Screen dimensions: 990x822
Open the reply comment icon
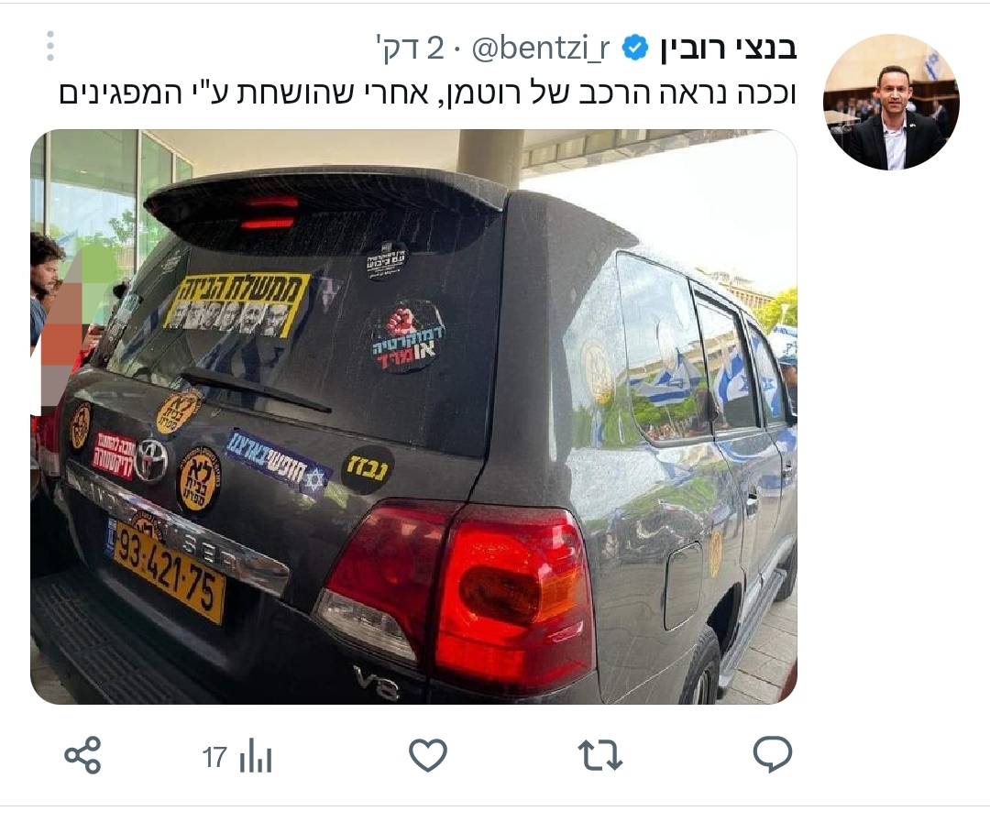(x=772, y=754)
